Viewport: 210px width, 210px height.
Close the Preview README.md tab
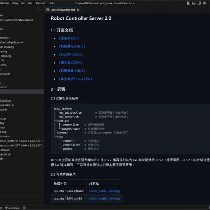click(78, 10)
